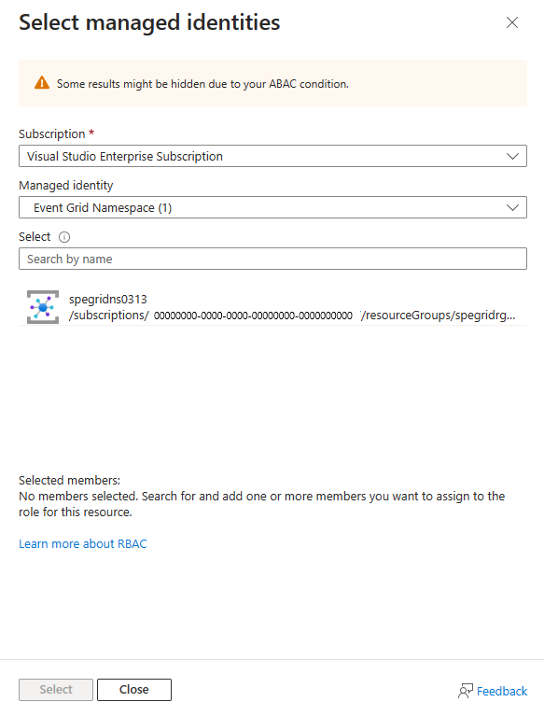Open the Subscription dropdown chevron
This screenshot has height=716, width=544.
pos(512,156)
